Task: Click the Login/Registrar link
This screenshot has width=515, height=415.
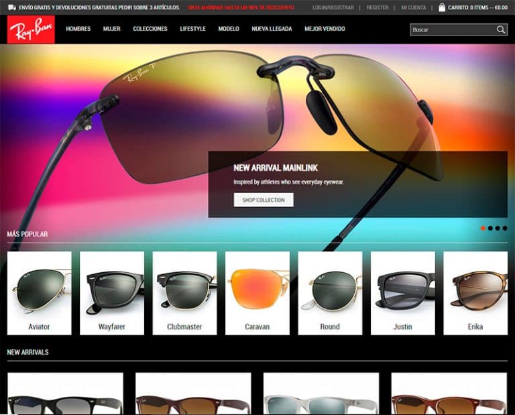Action: 333,7
